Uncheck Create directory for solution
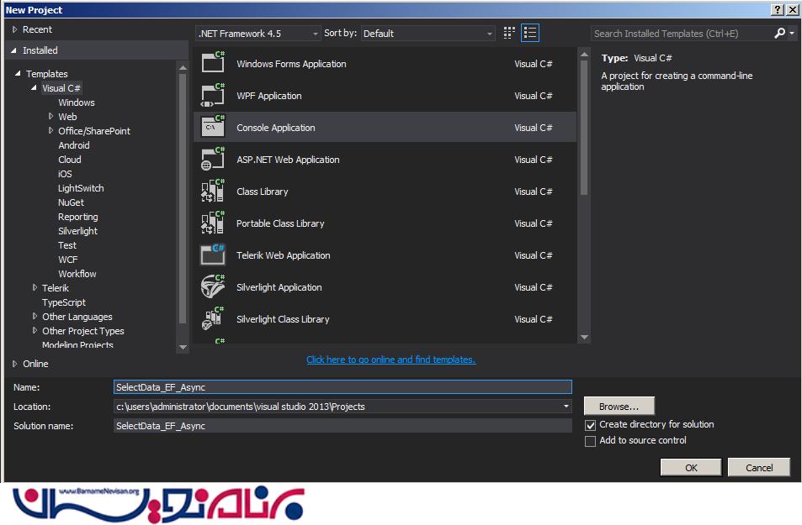 [591, 425]
